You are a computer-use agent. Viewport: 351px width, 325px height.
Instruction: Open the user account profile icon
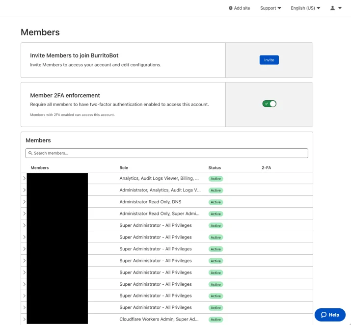click(x=332, y=8)
